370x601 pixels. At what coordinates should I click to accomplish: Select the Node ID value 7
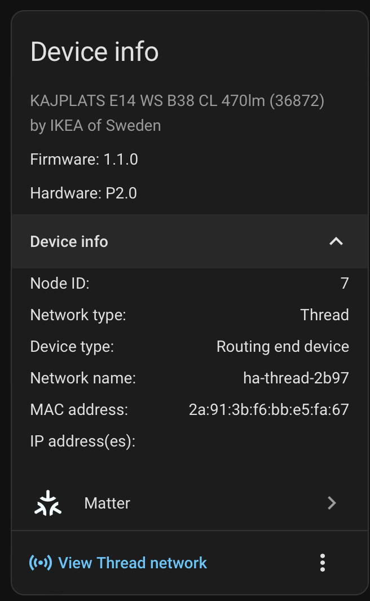(x=345, y=283)
